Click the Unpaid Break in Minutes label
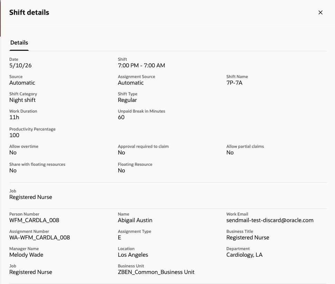The image size is (335, 284). tap(141, 111)
